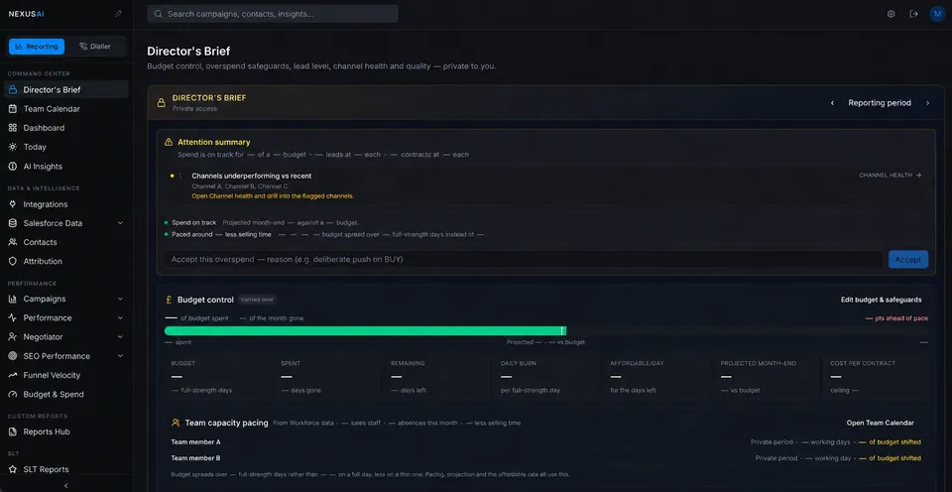Image resolution: width=952 pixels, height=492 pixels.
Task: Click the people icon for Contacts
Action: (x=13, y=242)
